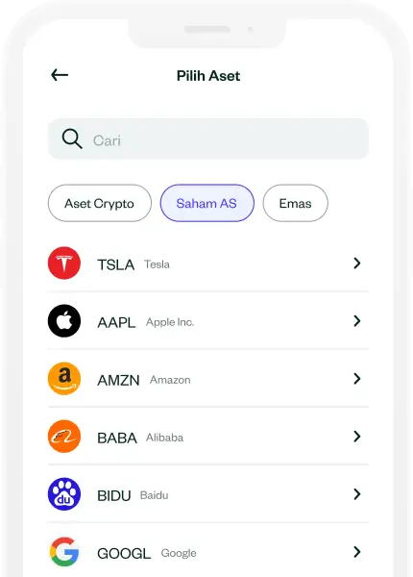Open AMZN details via chevron
Viewport: 413px width, 577px height.
coord(356,379)
